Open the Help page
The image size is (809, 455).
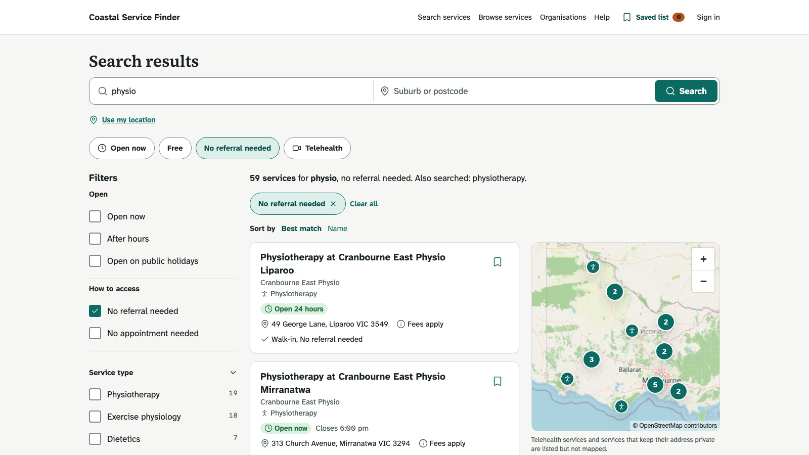pyautogui.click(x=602, y=17)
